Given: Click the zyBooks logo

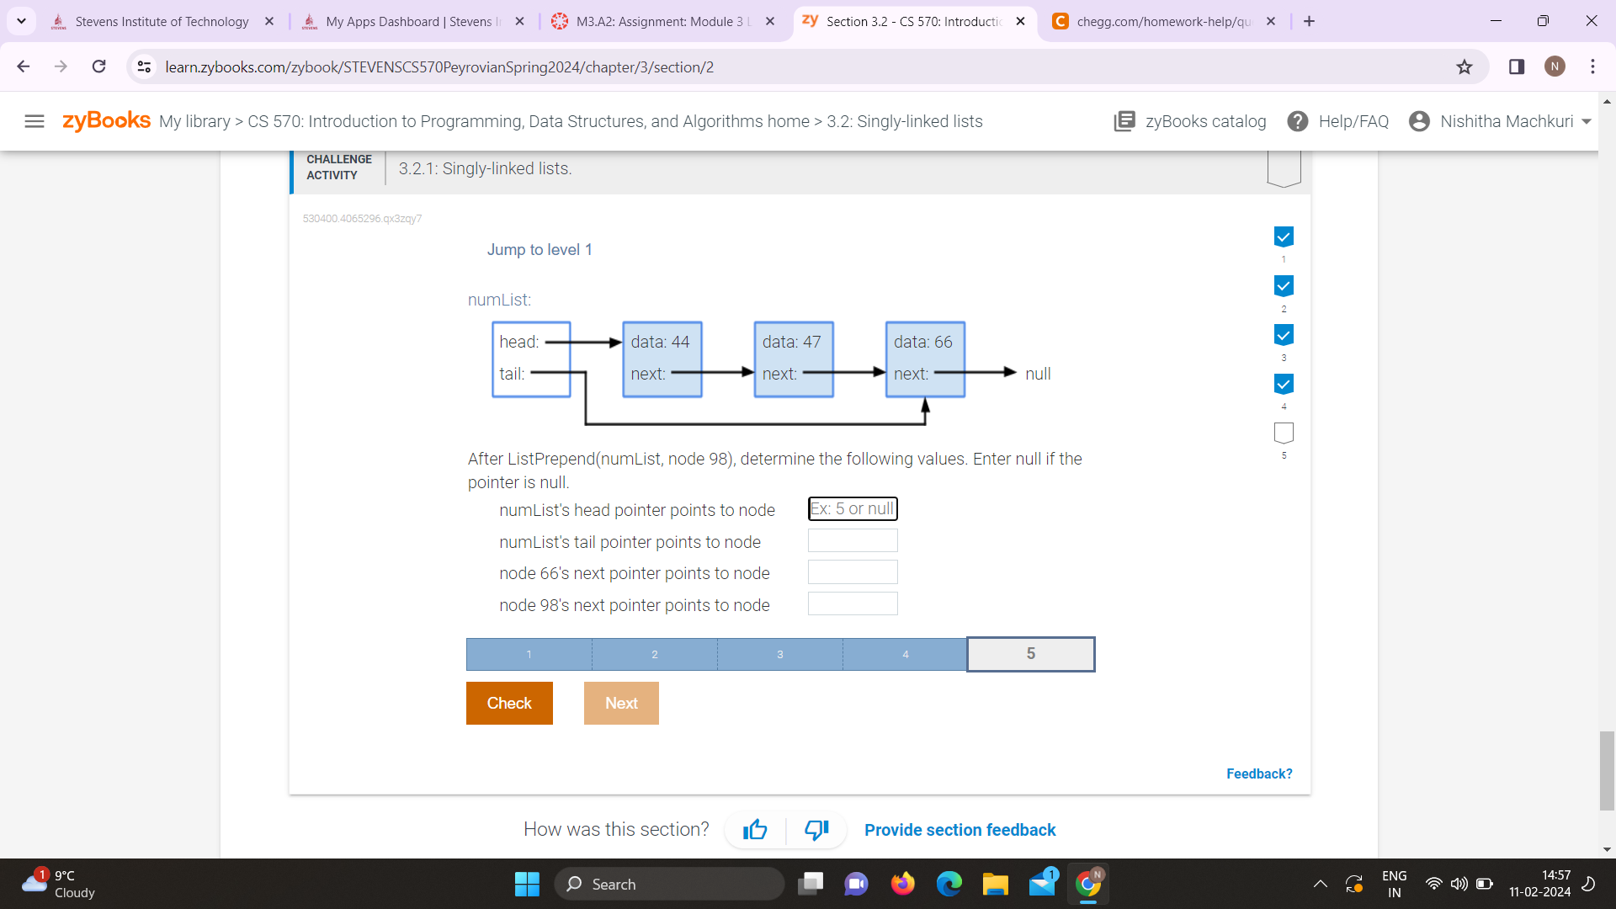Looking at the screenshot, I should pos(106,120).
